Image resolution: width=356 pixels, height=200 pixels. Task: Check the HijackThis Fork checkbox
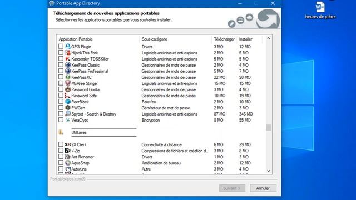pyautogui.click(x=61, y=52)
